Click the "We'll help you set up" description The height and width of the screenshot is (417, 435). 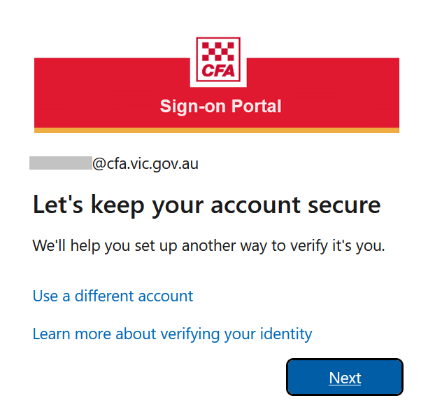coord(209,246)
